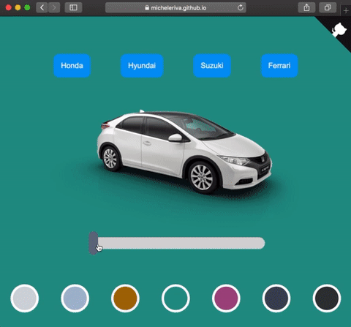351x327 pixels.
Task: Pick the pale blue background swatch
Action: [x=75, y=298]
